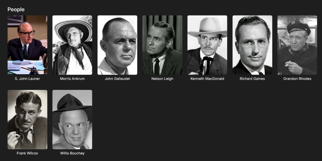This screenshot has height=161, width=322.
Task: Open the Kenneth MacDonald name link
Action: click(207, 79)
